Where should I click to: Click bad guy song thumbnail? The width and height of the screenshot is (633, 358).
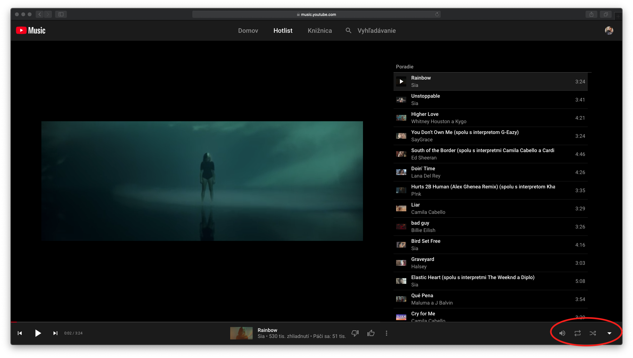401,227
